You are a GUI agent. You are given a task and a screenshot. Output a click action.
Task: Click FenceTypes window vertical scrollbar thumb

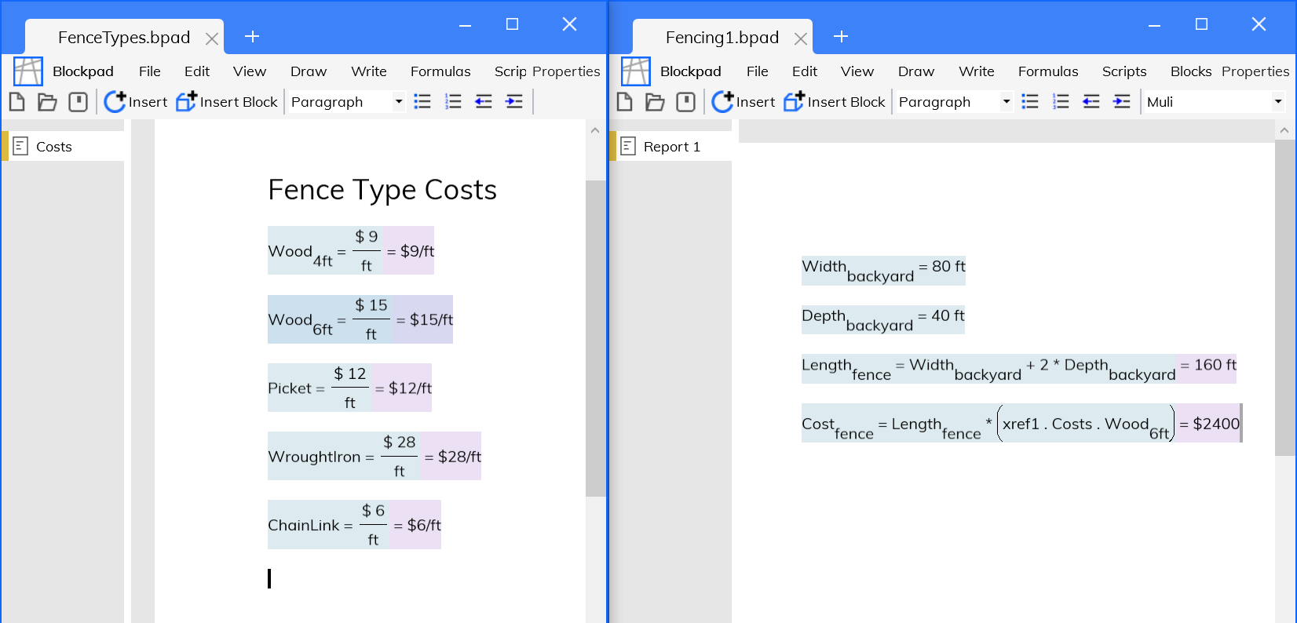coord(596,337)
